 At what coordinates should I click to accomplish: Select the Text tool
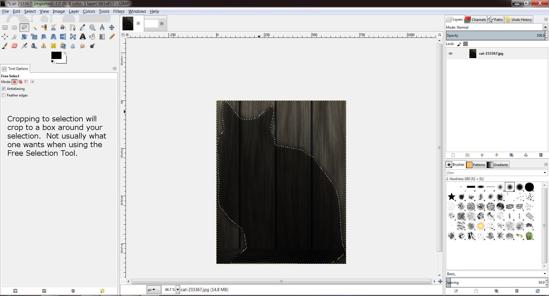coord(83,37)
